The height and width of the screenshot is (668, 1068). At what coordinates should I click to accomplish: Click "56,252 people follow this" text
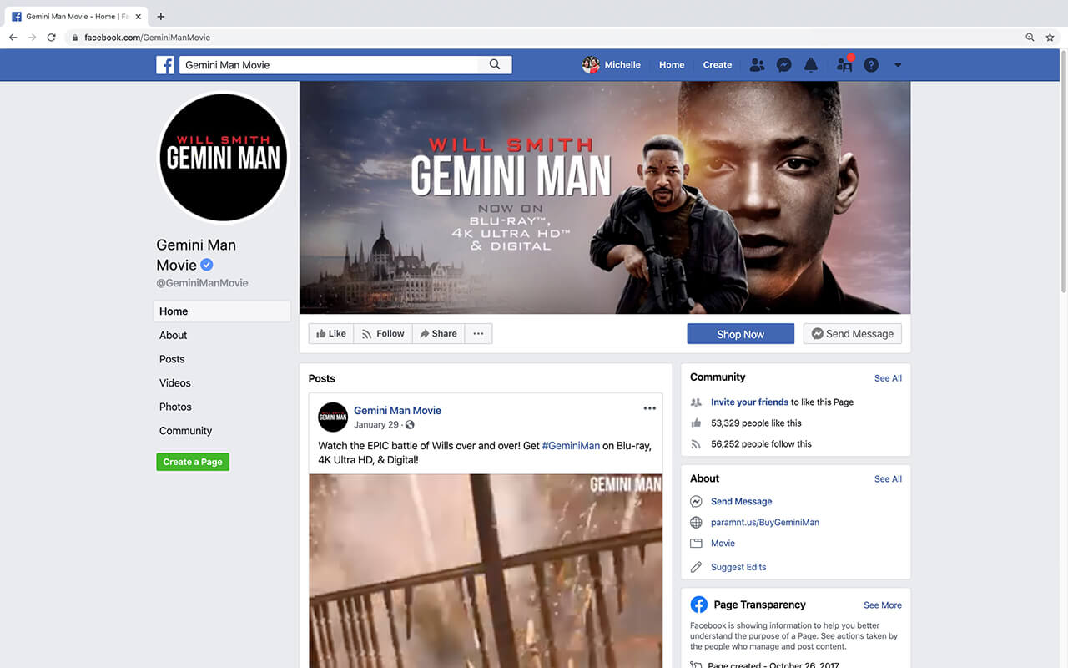pos(761,443)
